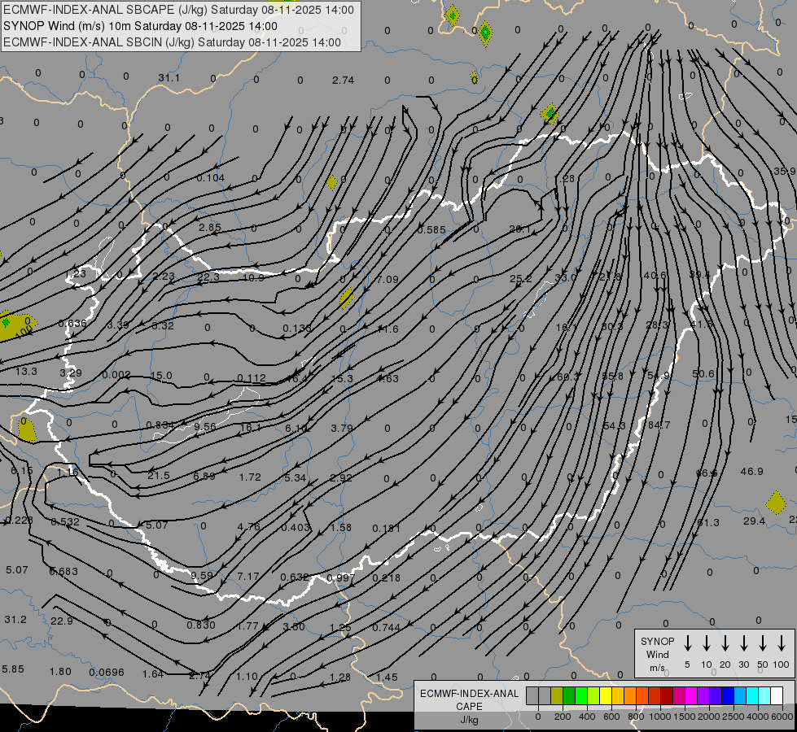Click the SYNOP Wind 10m header line
This screenshot has height=732, width=797.
(140, 26)
